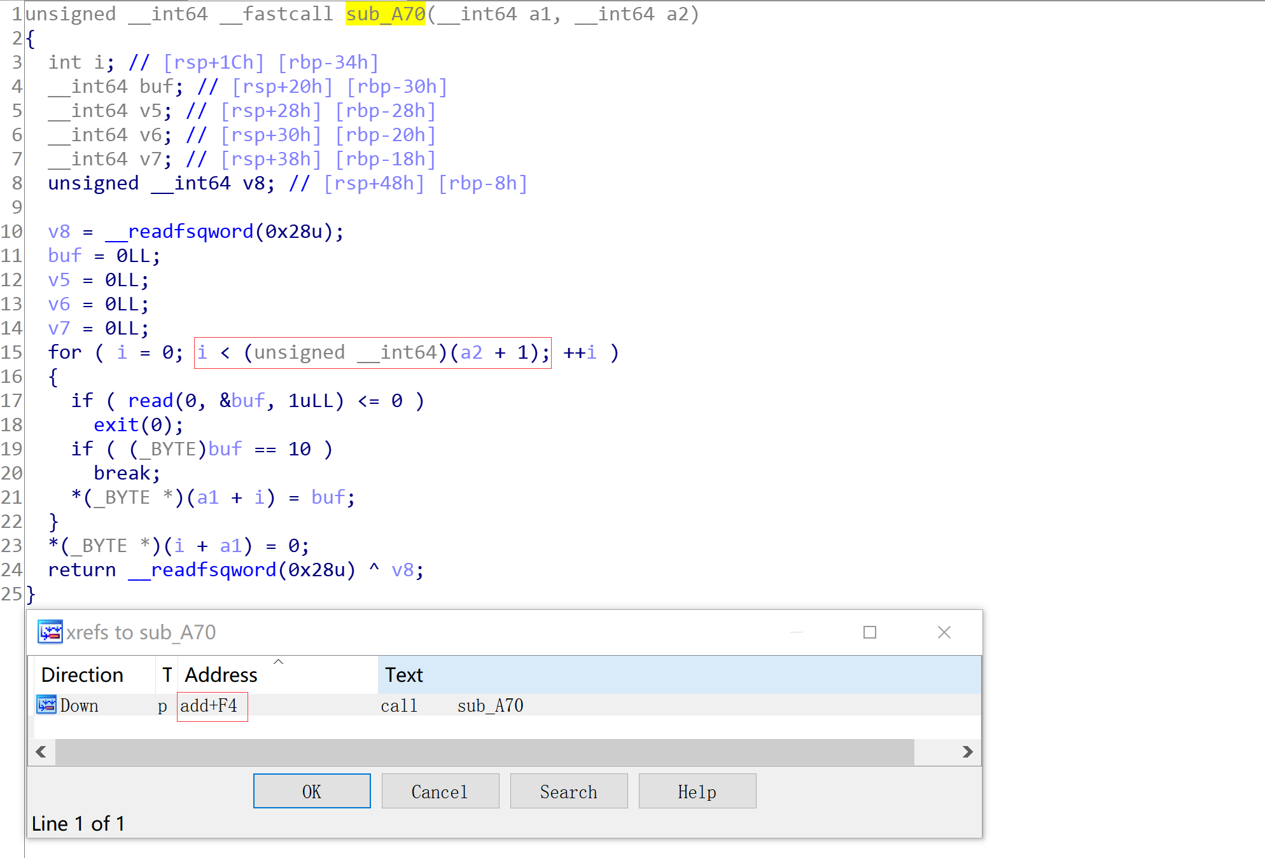Click the T type column header
This screenshot has height=858, width=1265.
click(167, 675)
